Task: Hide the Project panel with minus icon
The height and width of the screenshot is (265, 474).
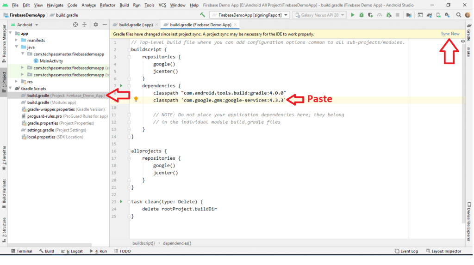Action: point(105,24)
